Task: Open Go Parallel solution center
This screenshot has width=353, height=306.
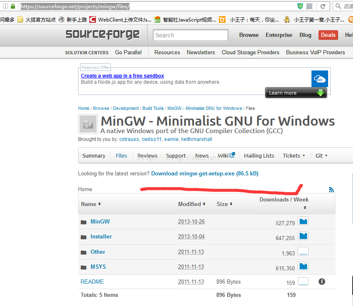Action: (x=128, y=52)
